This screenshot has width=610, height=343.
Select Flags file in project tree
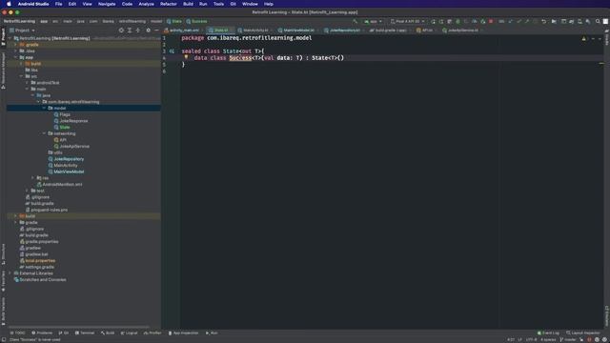click(65, 114)
